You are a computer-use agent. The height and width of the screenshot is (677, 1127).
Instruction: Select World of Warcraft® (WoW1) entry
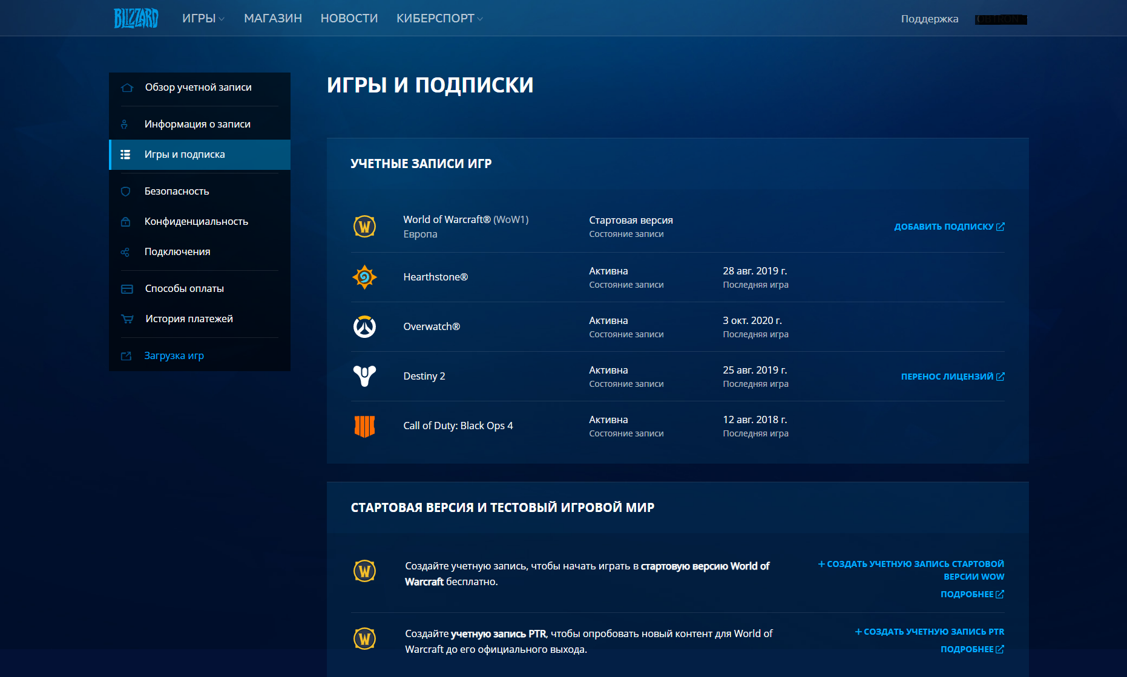point(466,219)
